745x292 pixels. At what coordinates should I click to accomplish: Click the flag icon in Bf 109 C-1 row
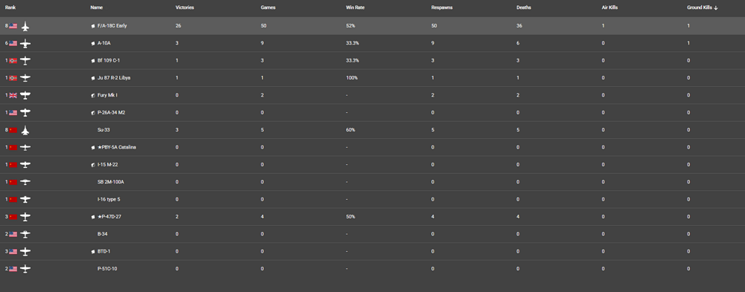click(13, 61)
